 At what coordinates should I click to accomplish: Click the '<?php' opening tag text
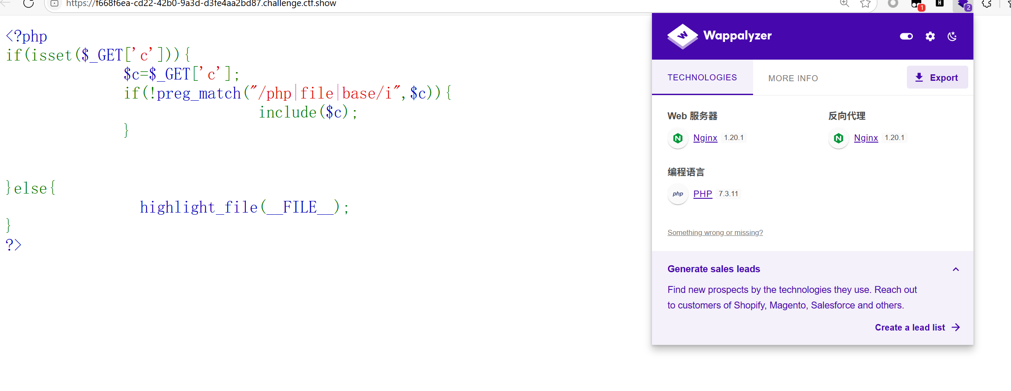[26, 36]
